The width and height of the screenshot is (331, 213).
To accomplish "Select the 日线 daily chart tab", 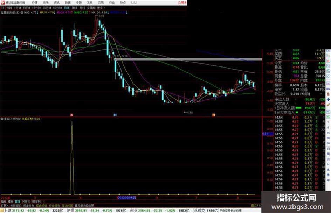I will (67, 8).
